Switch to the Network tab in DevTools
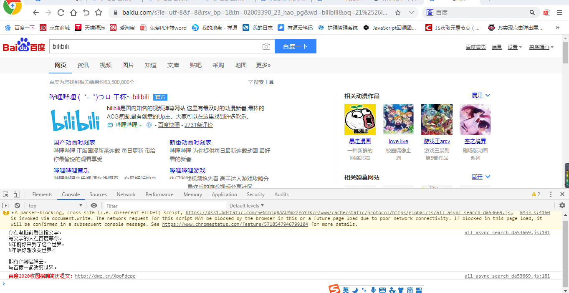 [126, 194]
